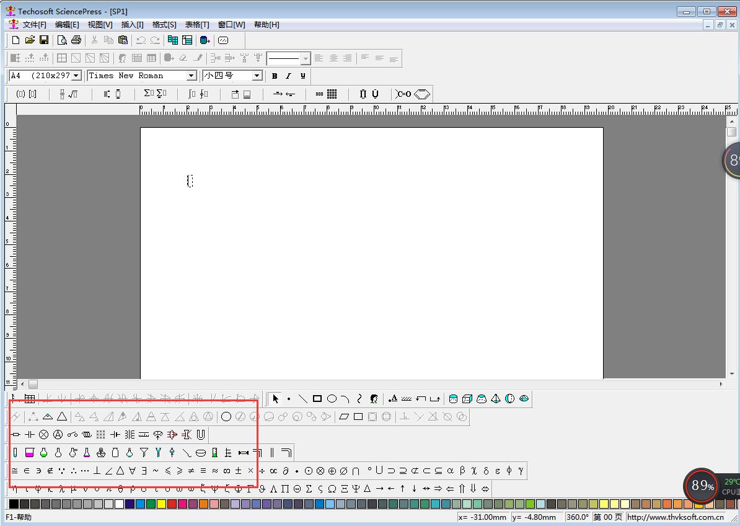This screenshot has height=526, width=740.
Task: Pick the beaker with pink liquid
Action: coord(29,453)
